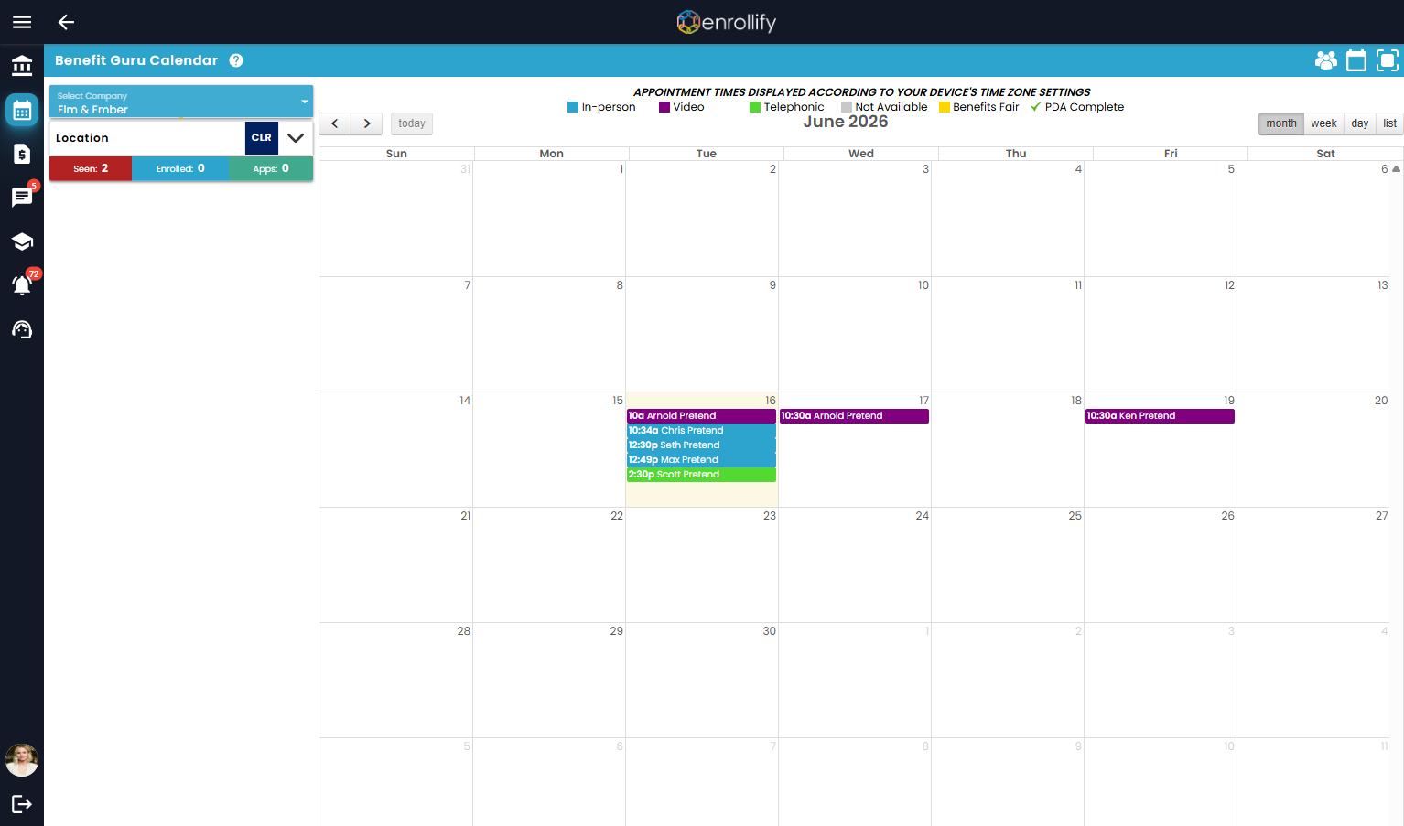Open 10:30a Ken Pretend appointment
Screen dimensions: 1404x826
point(1160,416)
